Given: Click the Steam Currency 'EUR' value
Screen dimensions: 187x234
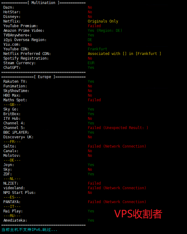Looking at the screenshot, I should [x=91, y=63].
